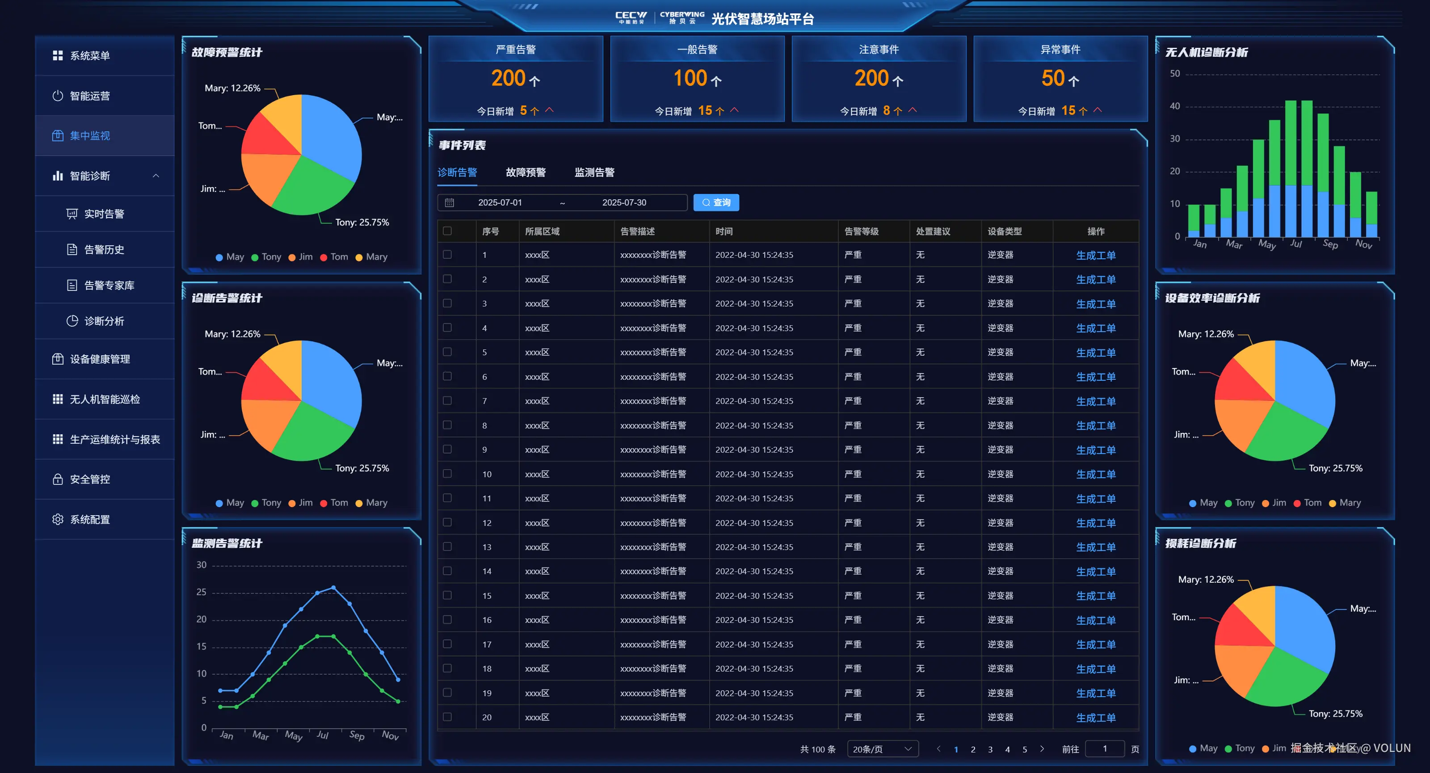
Task: Click the 诊断分析 pie chart icon
Action: pyautogui.click(x=71, y=321)
